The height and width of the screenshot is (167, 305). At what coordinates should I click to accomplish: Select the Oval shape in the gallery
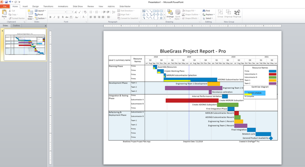158,11
